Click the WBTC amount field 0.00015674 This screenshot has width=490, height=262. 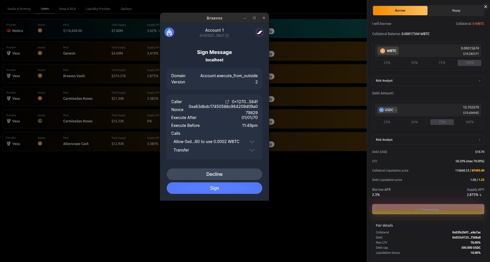click(x=470, y=48)
